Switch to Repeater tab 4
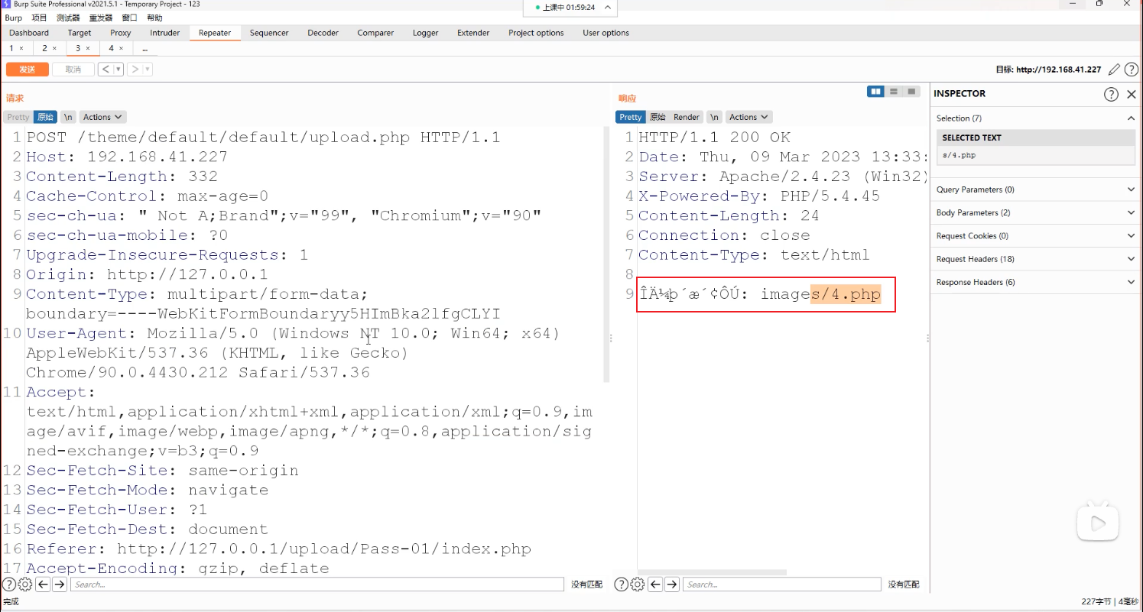Viewport: 1143px width, 612px height. 111,48
